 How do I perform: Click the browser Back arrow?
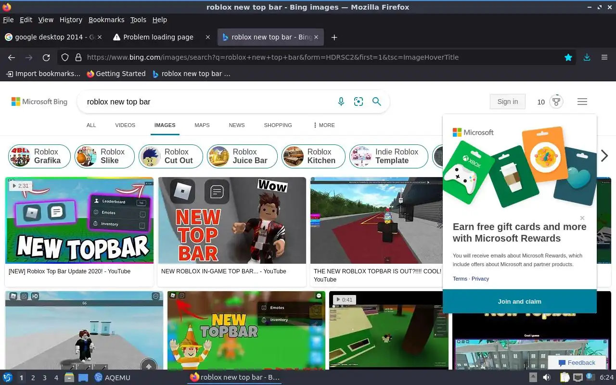tap(12, 57)
